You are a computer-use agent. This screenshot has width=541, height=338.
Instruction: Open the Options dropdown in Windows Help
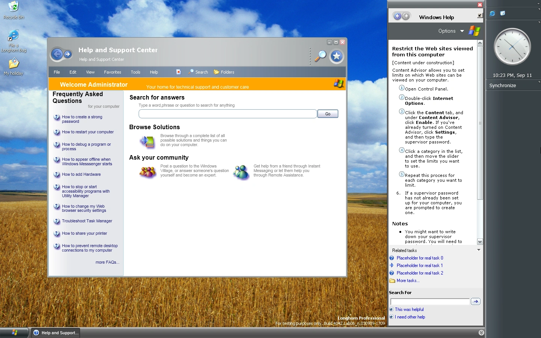click(451, 31)
